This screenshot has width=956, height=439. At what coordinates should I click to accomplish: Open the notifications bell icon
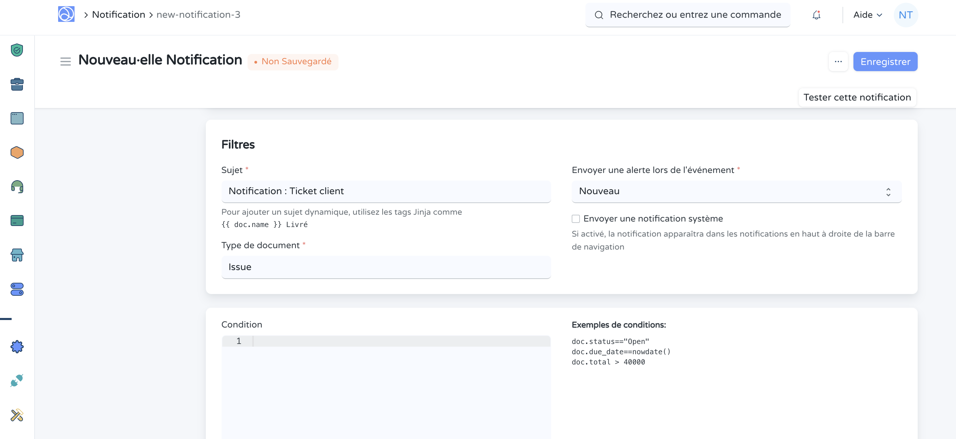click(816, 15)
